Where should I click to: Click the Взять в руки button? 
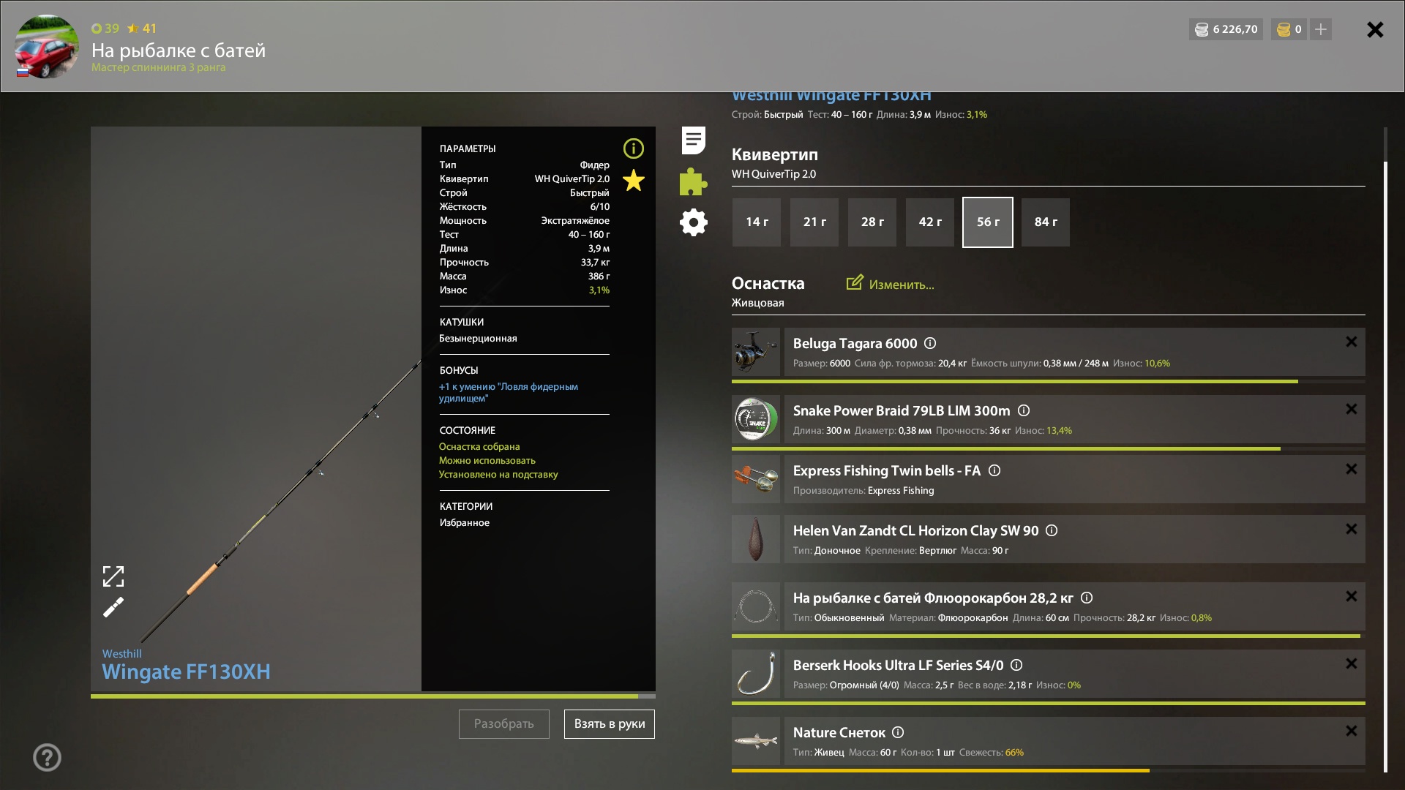click(610, 723)
